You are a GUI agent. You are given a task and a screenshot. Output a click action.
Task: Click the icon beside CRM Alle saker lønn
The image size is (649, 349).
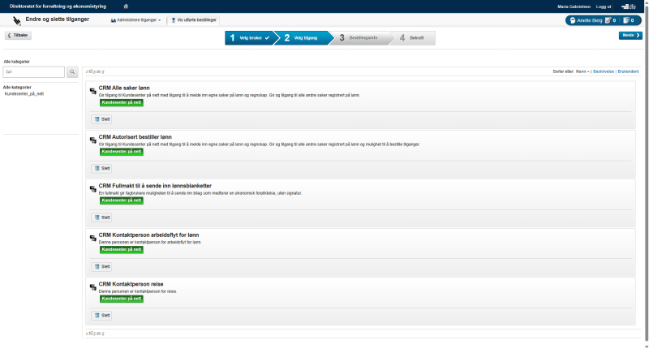pyautogui.click(x=93, y=91)
